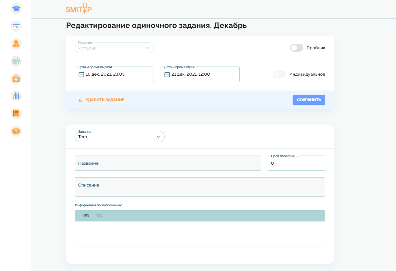The image size is (396, 271).
Task: Click the calendar schedule sidebar icon
Action: click(x=16, y=26)
